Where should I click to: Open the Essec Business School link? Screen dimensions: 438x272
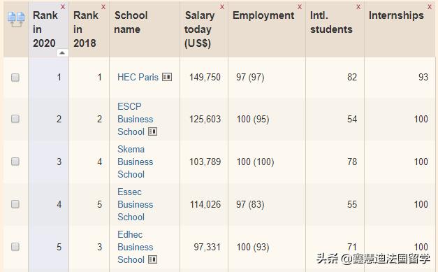[136, 204]
